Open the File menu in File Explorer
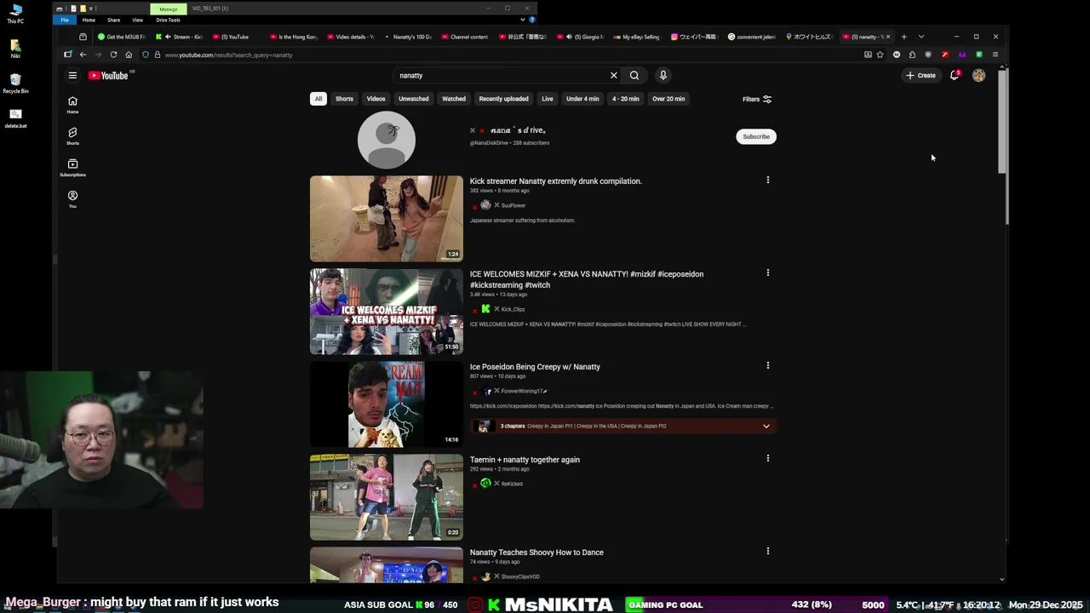Viewport: 1090px width, 613px height. tap(65, 20)
